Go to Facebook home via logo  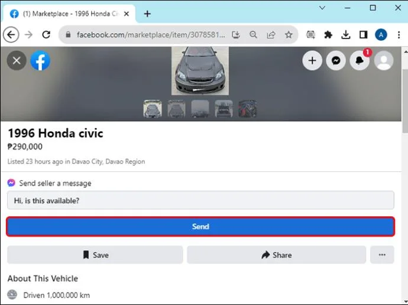(x=40, y=60)
